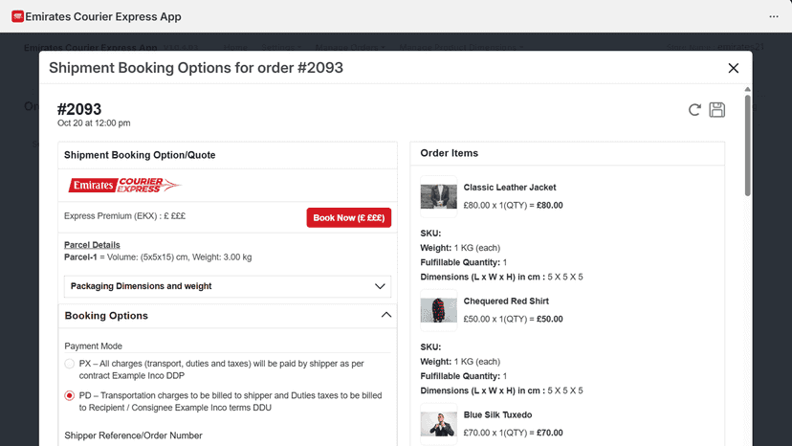Viewport: 792px width, 446px height.
Task: Open the Parcel Details link
Action: [x=92, y=245]
